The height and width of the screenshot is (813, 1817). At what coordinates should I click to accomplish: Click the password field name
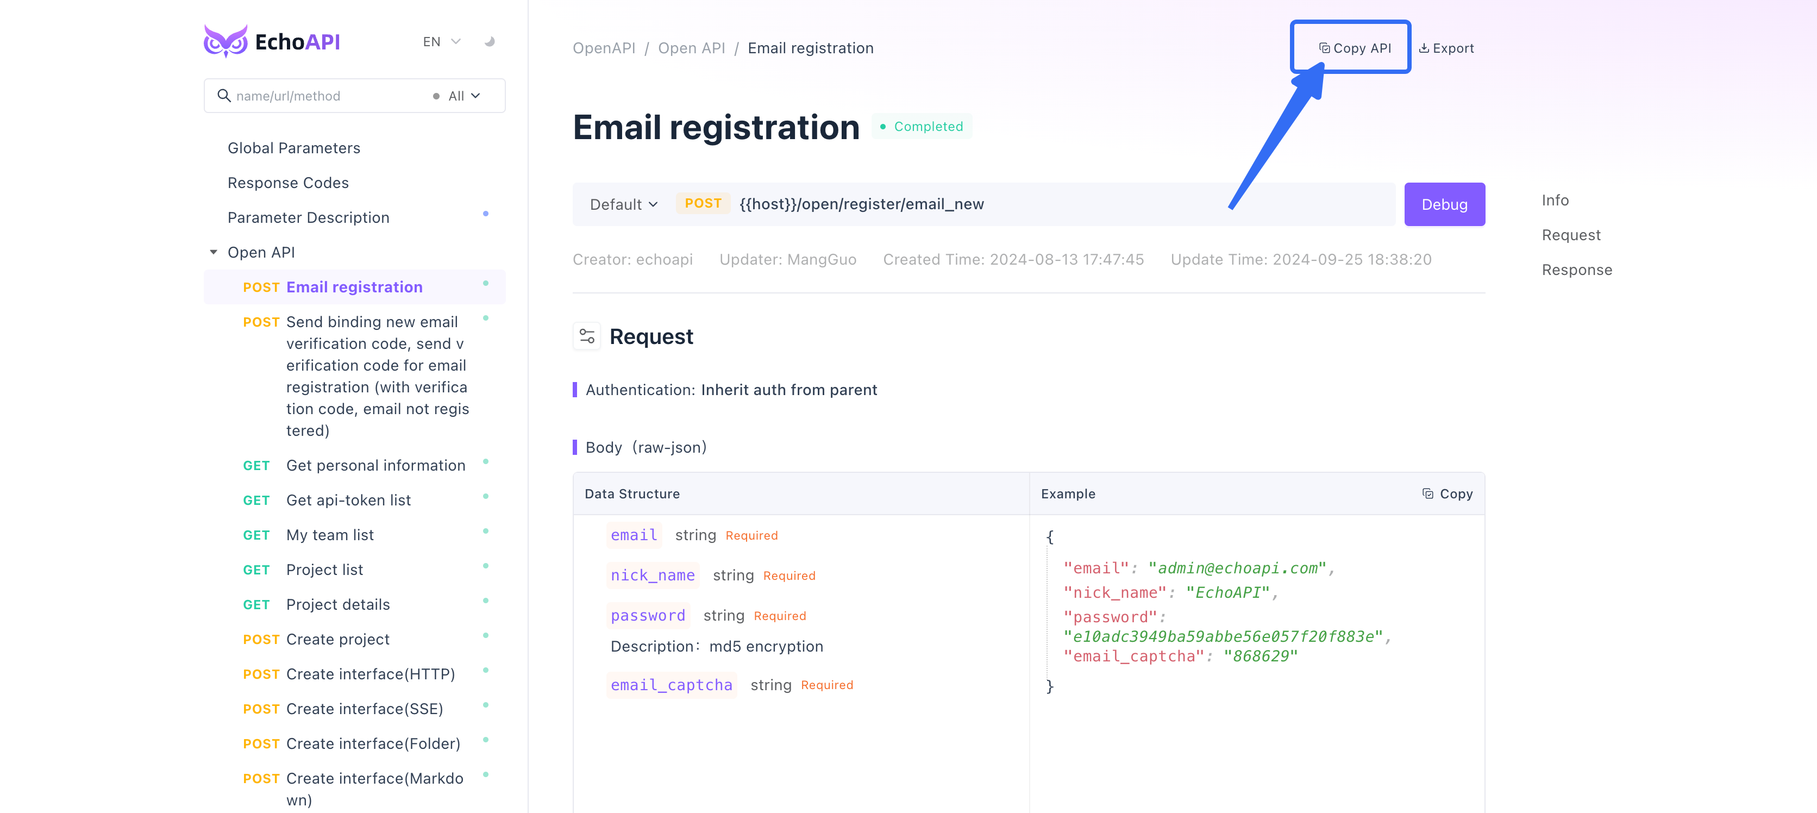pyautogui.click(x=648, y=615)
